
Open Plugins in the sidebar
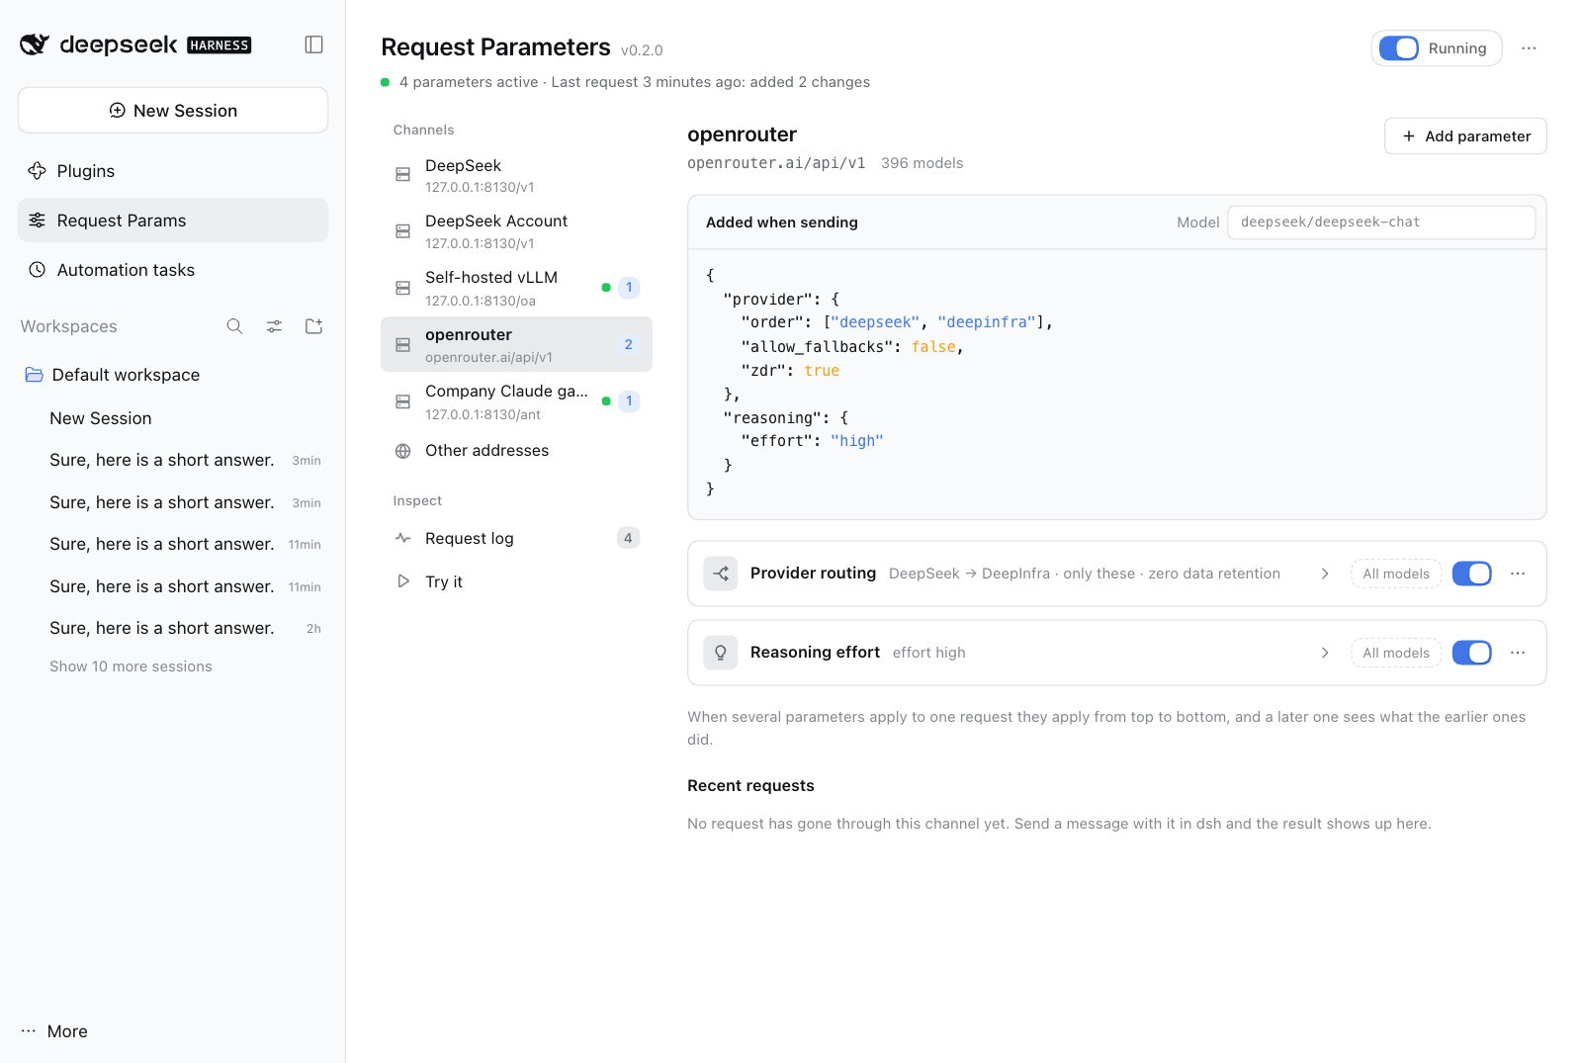[173, 171]
